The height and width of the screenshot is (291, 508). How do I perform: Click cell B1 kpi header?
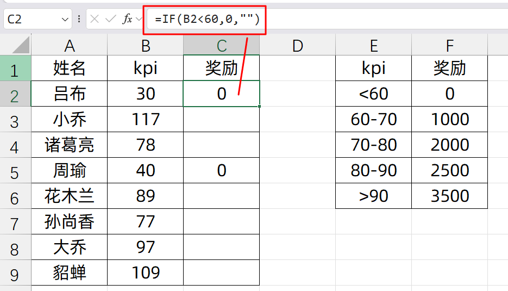coord(146,68)
